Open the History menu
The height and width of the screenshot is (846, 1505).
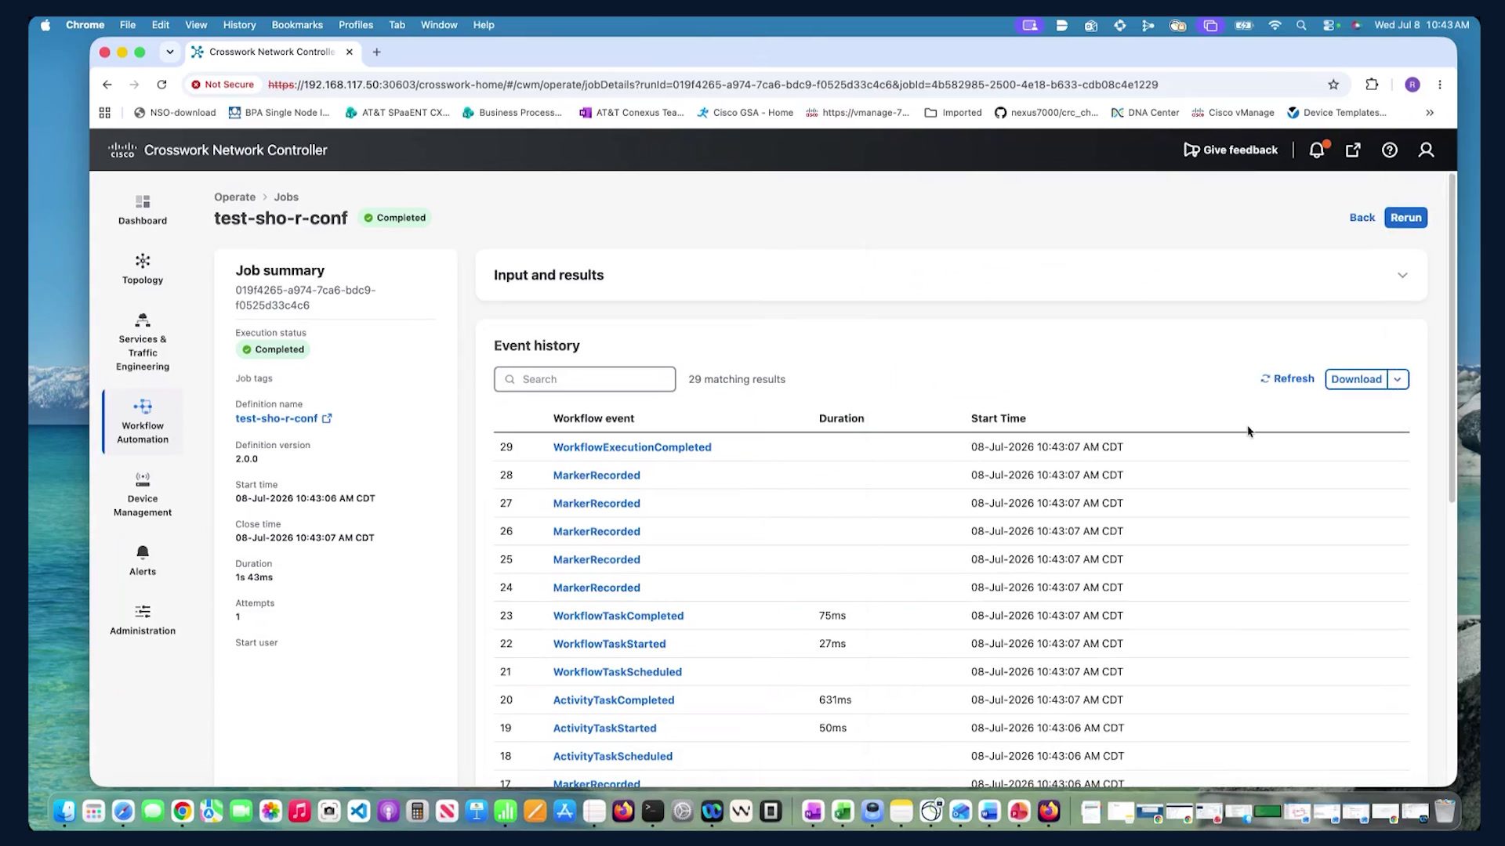pos(239,25)
